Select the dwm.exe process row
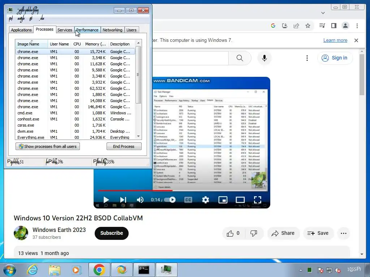This screenshot has height=277, width=370. pyautogui.click(x=75, y=131)
